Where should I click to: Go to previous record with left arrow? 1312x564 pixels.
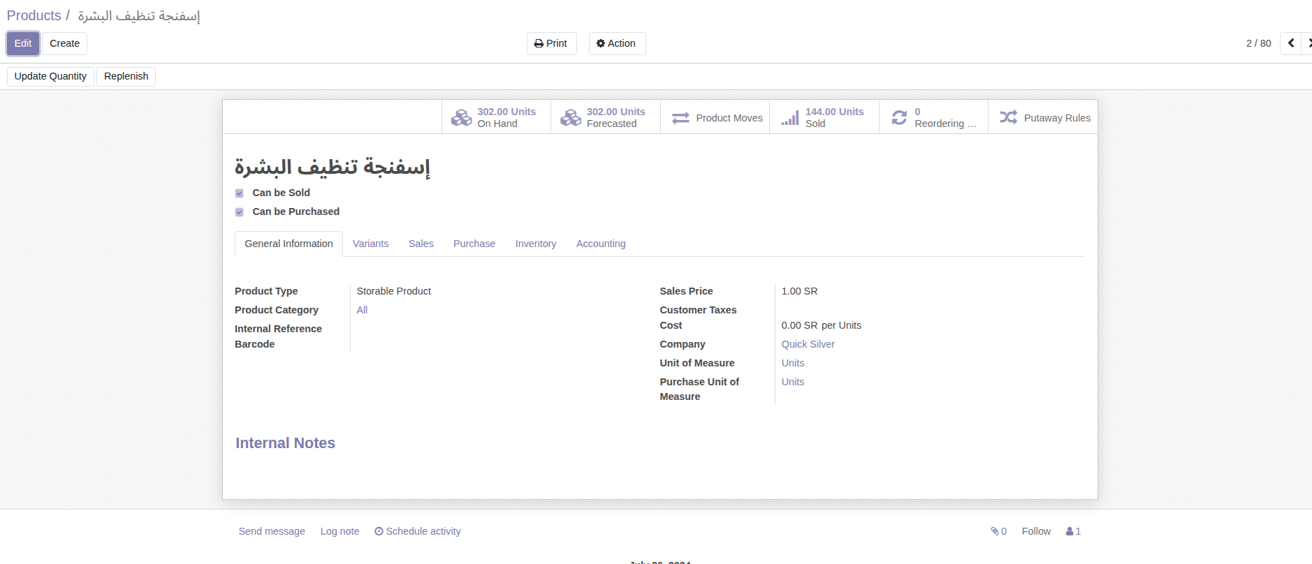[1290, 43]
